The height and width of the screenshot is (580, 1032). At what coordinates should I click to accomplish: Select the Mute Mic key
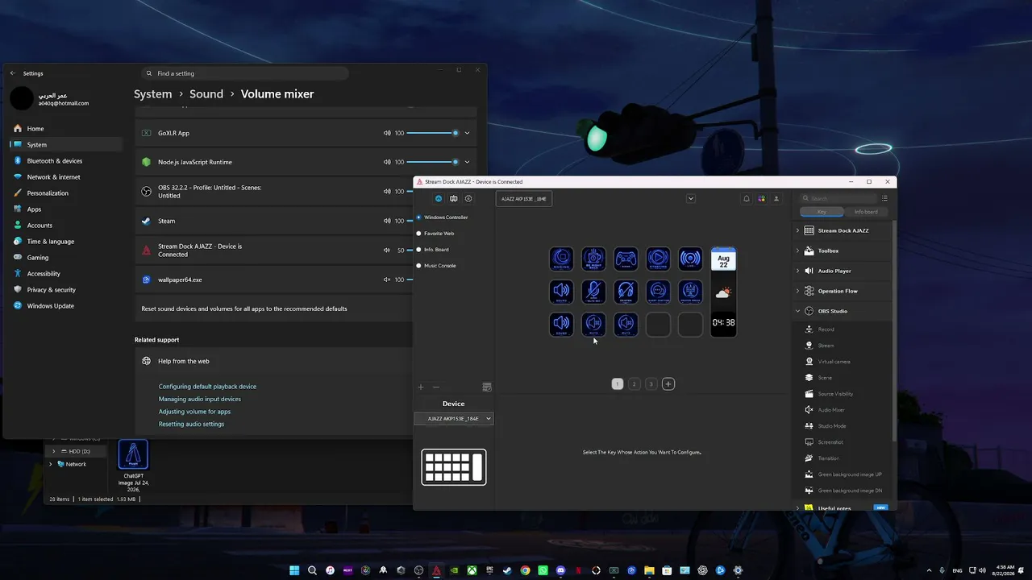click(x=593, y=292)
